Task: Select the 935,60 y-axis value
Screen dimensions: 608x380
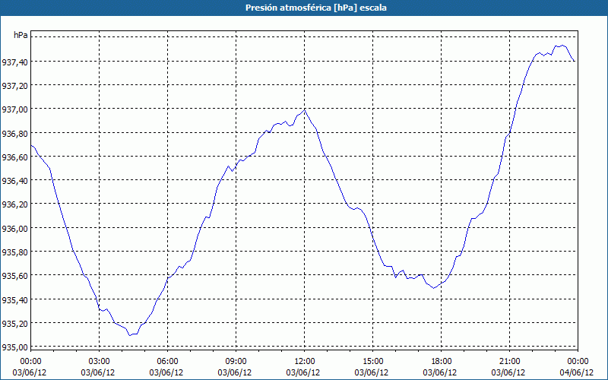Action: [x=14, y=276]
